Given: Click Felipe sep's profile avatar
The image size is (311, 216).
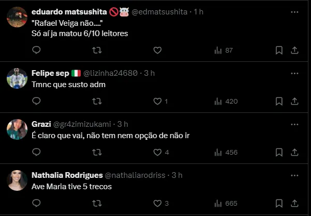Looking at the screenshot, I should (x=17, y=78).
